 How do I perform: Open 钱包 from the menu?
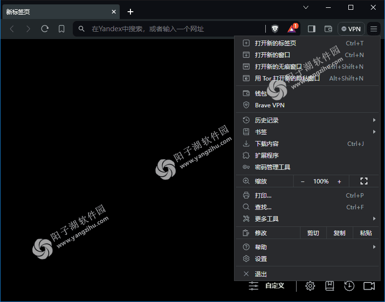[307, 93]
